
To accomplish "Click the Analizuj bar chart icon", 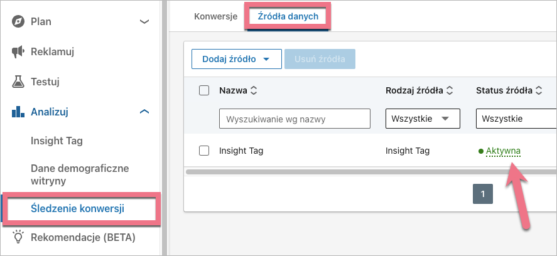I will pos(18,112).
